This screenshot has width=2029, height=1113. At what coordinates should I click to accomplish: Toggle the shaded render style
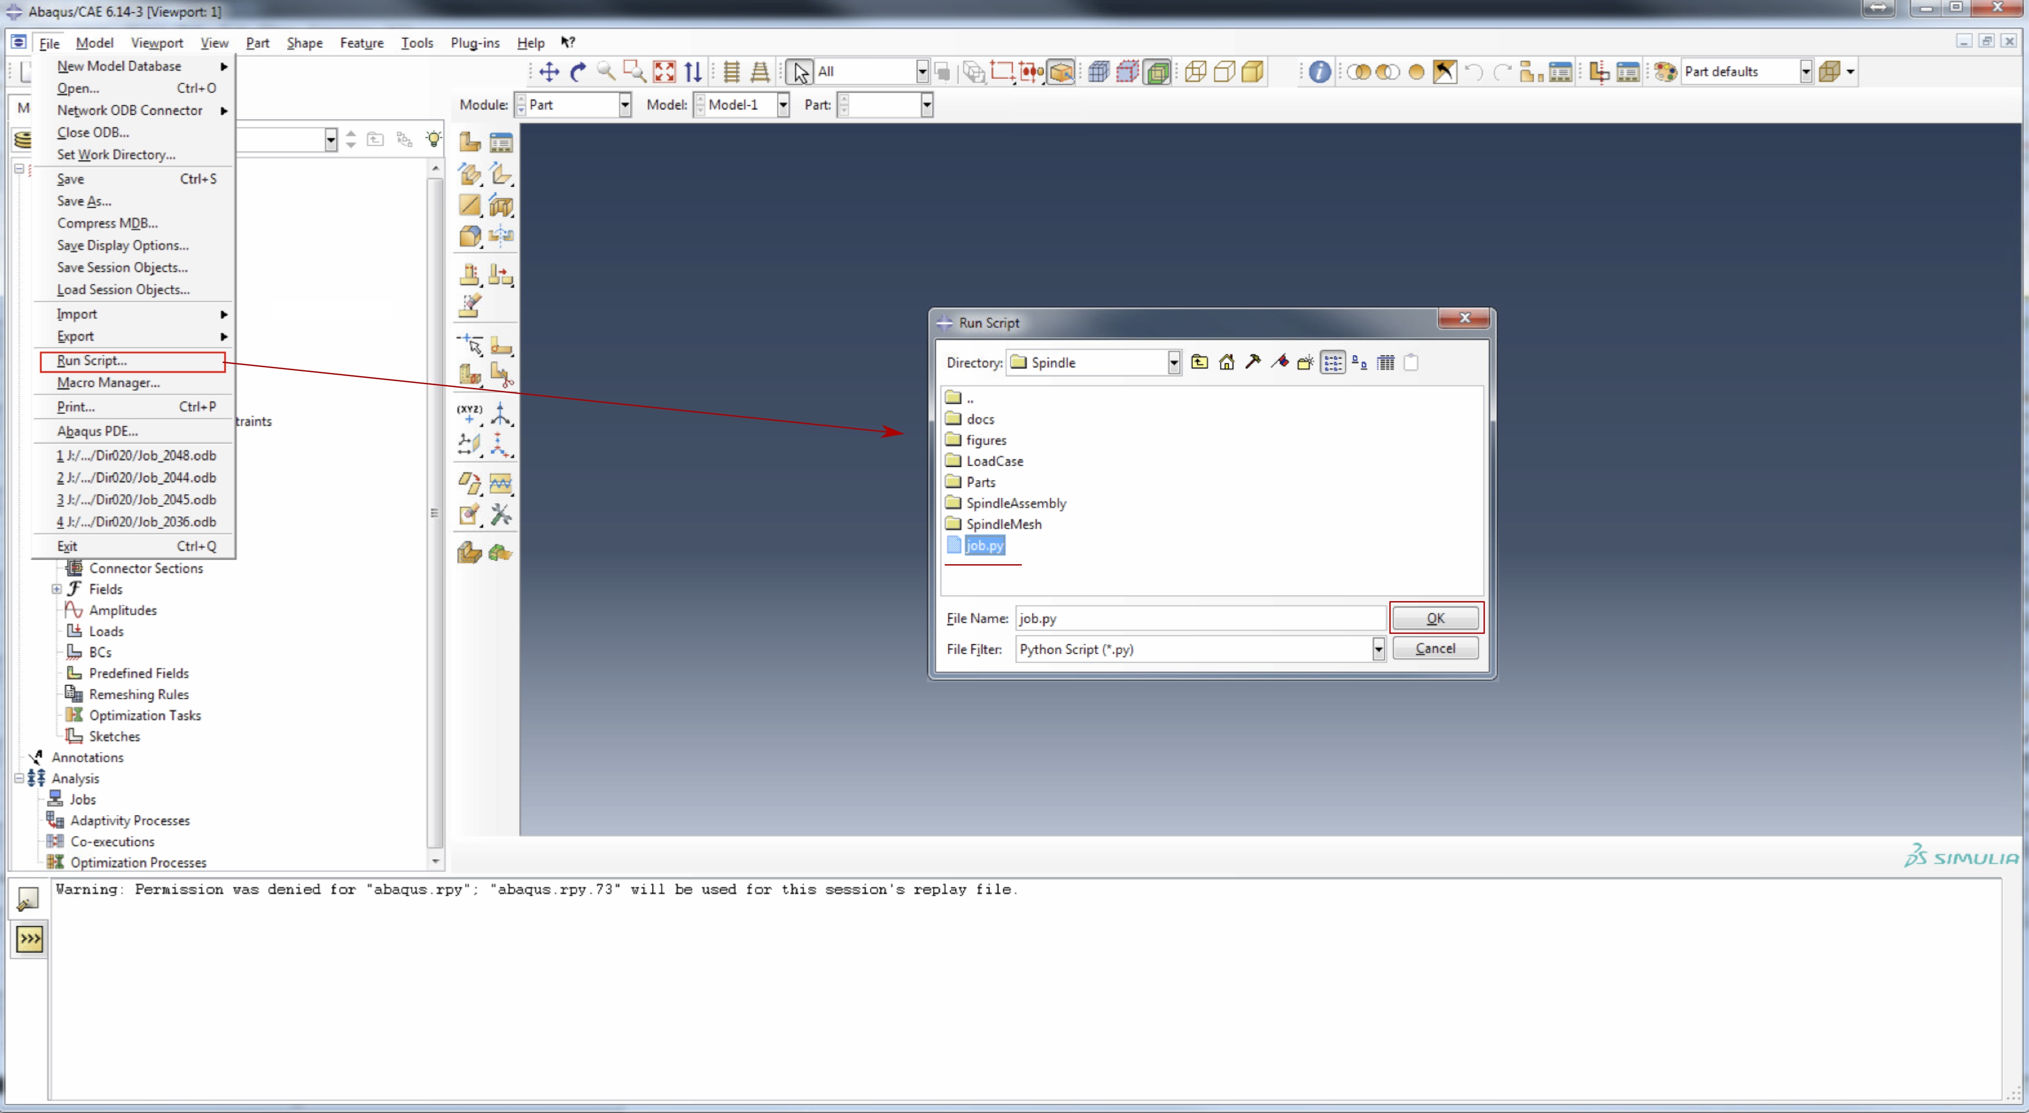[1252, 71]
